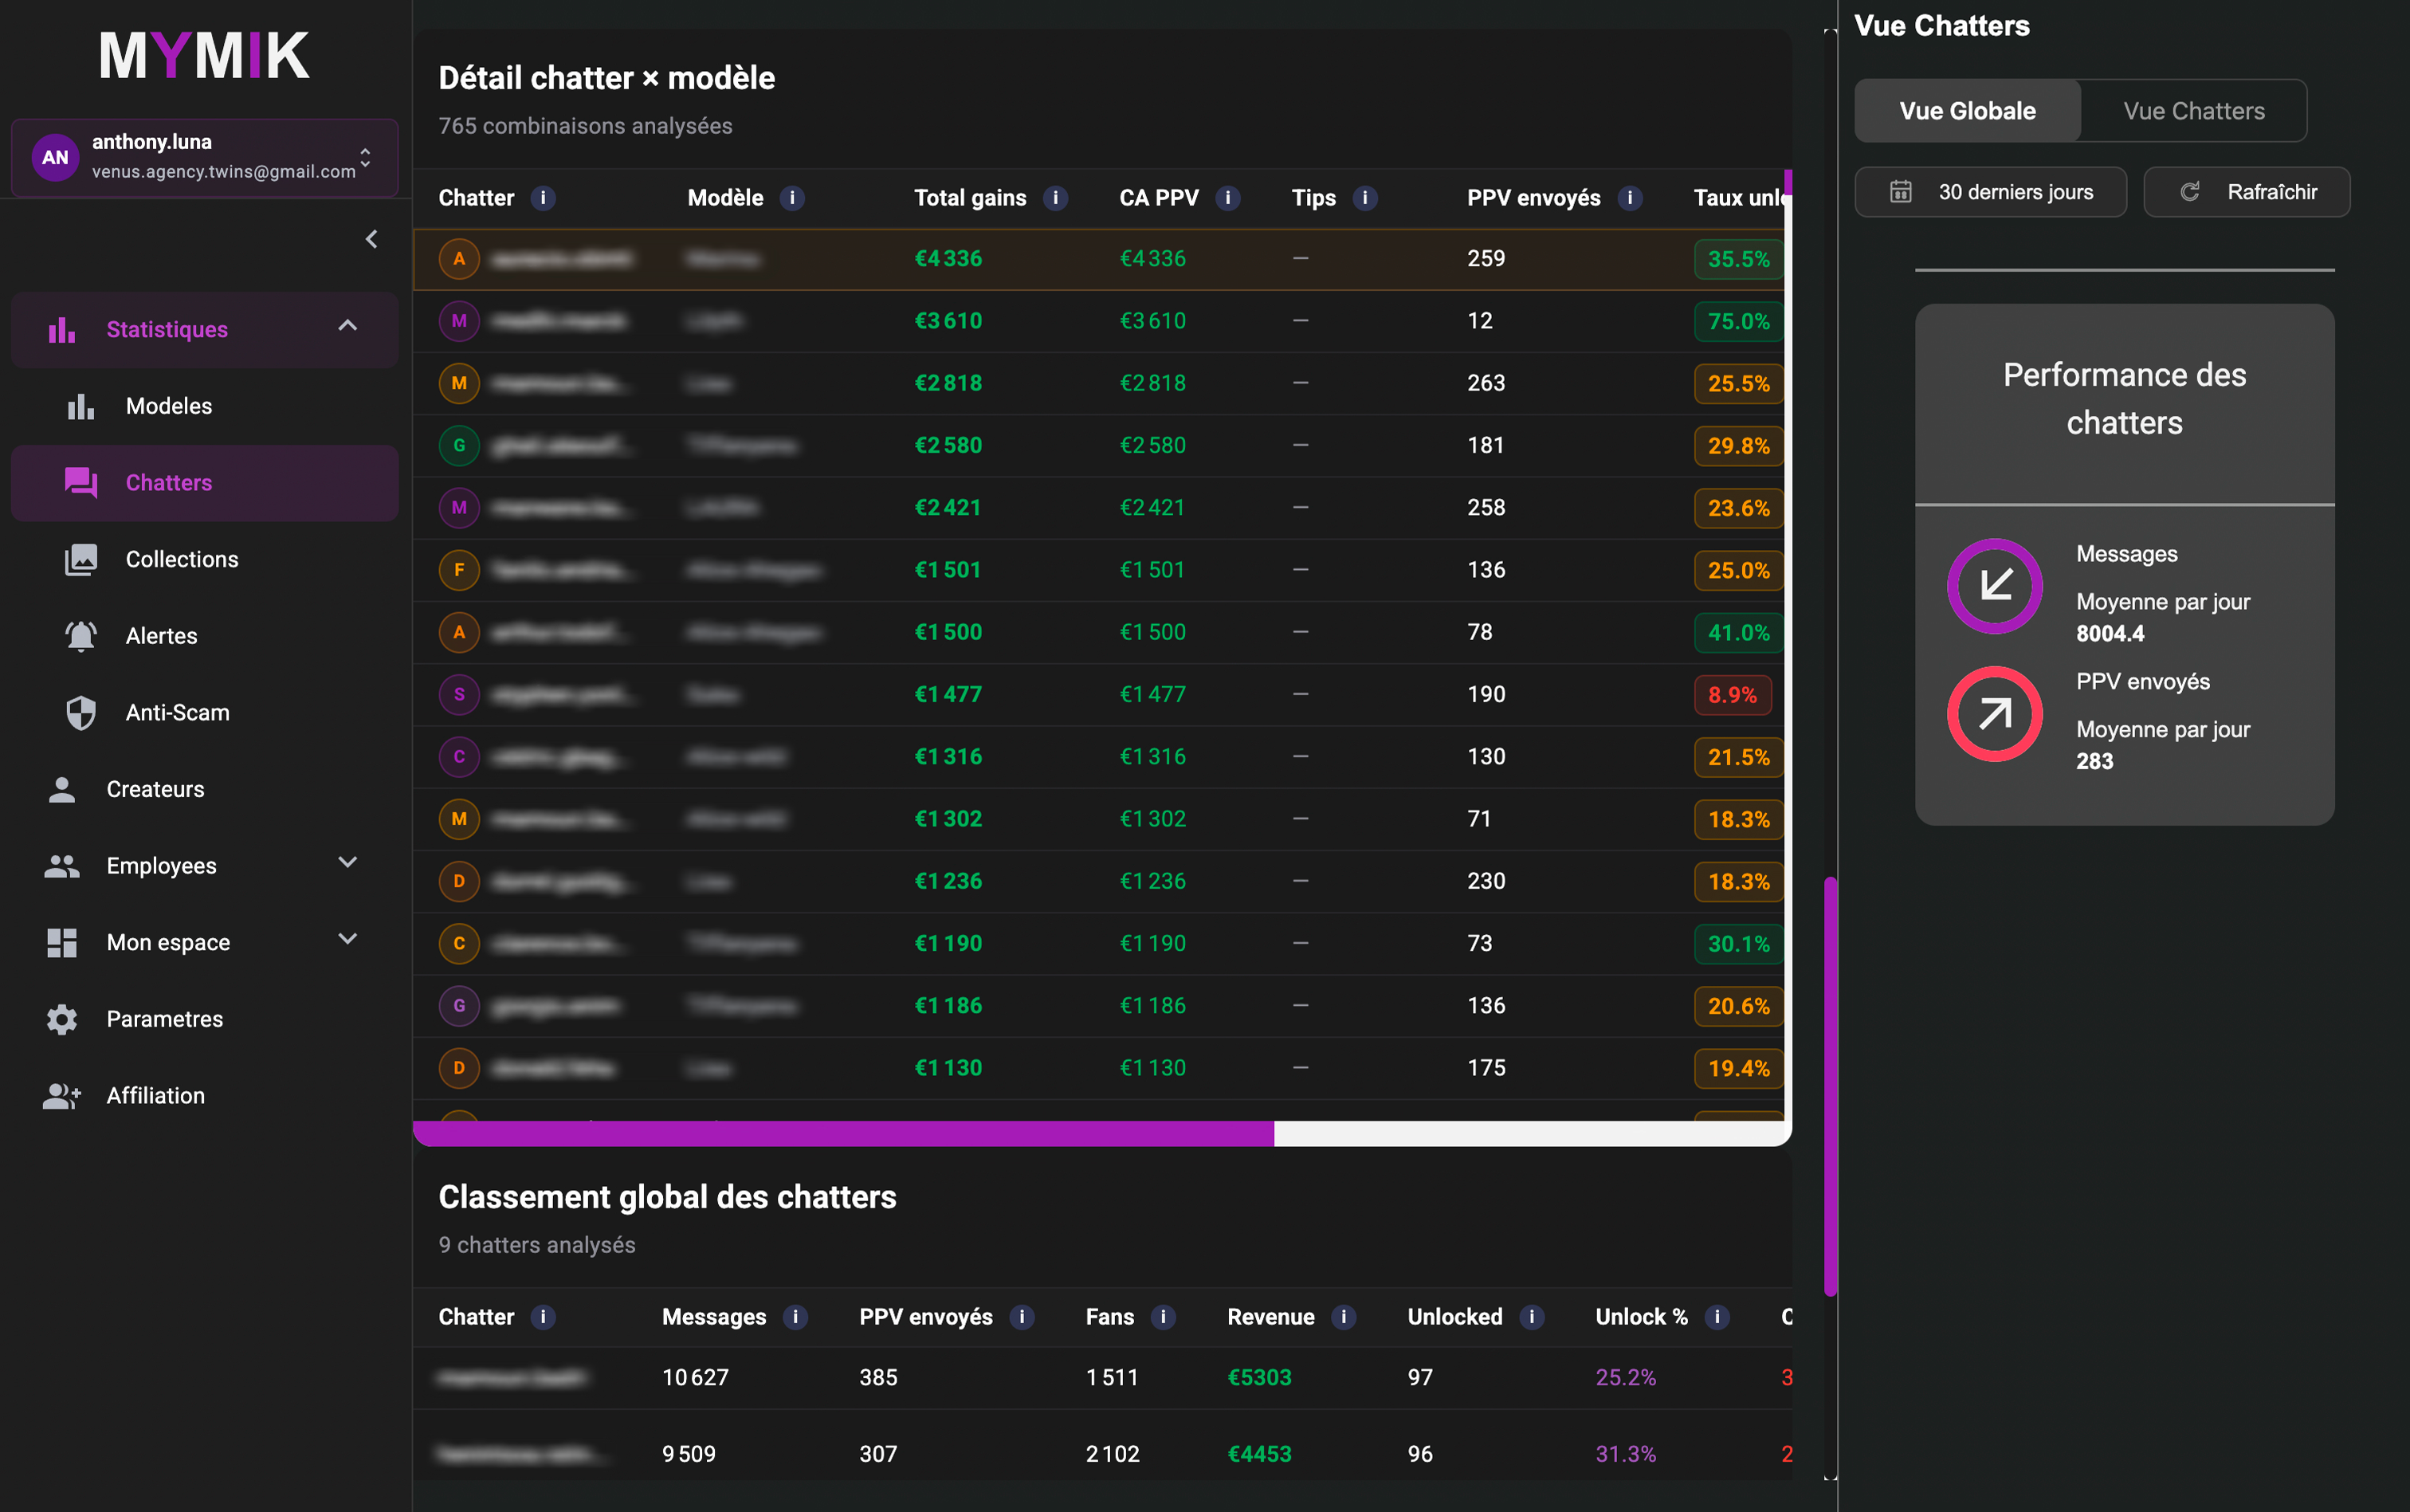Click the Statistiques bar chart icon

(62, 329)
